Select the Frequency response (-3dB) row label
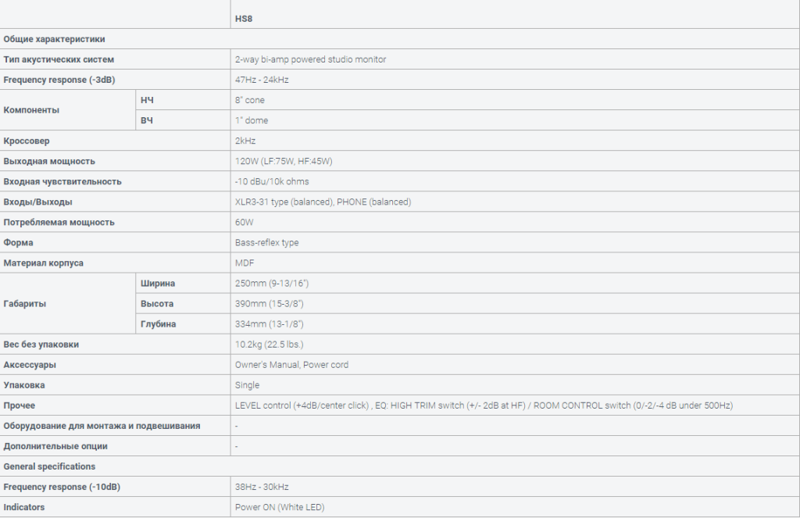 point(59,80)
